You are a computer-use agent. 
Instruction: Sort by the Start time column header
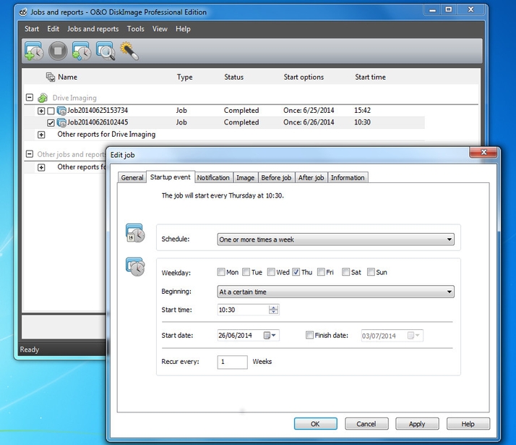370,77
